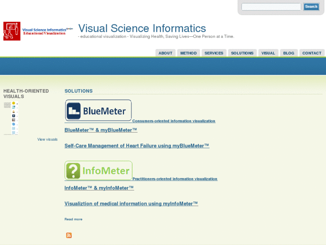Open the SERVICES tab

pyautogui.click(x=214, y=53)
